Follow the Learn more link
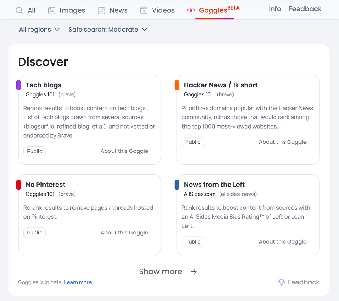 pyautogui.click(x=78, y=282)
